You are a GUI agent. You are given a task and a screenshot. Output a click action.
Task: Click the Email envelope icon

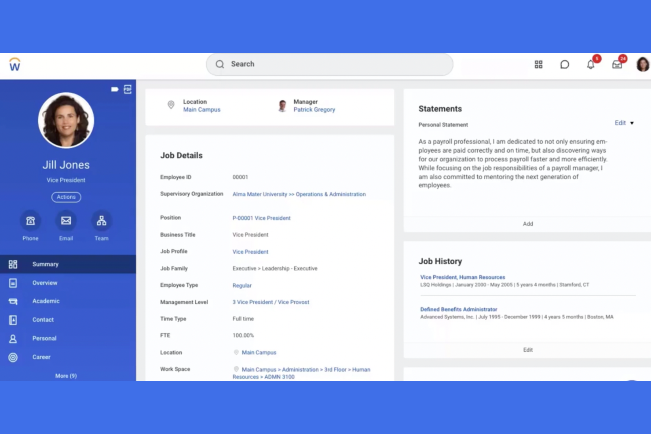point(66,221)
